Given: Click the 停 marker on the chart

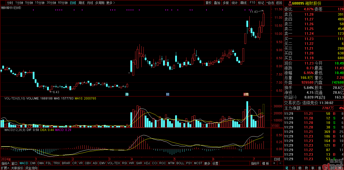Looking at the screenshot, I should click(x=127, y=94).
